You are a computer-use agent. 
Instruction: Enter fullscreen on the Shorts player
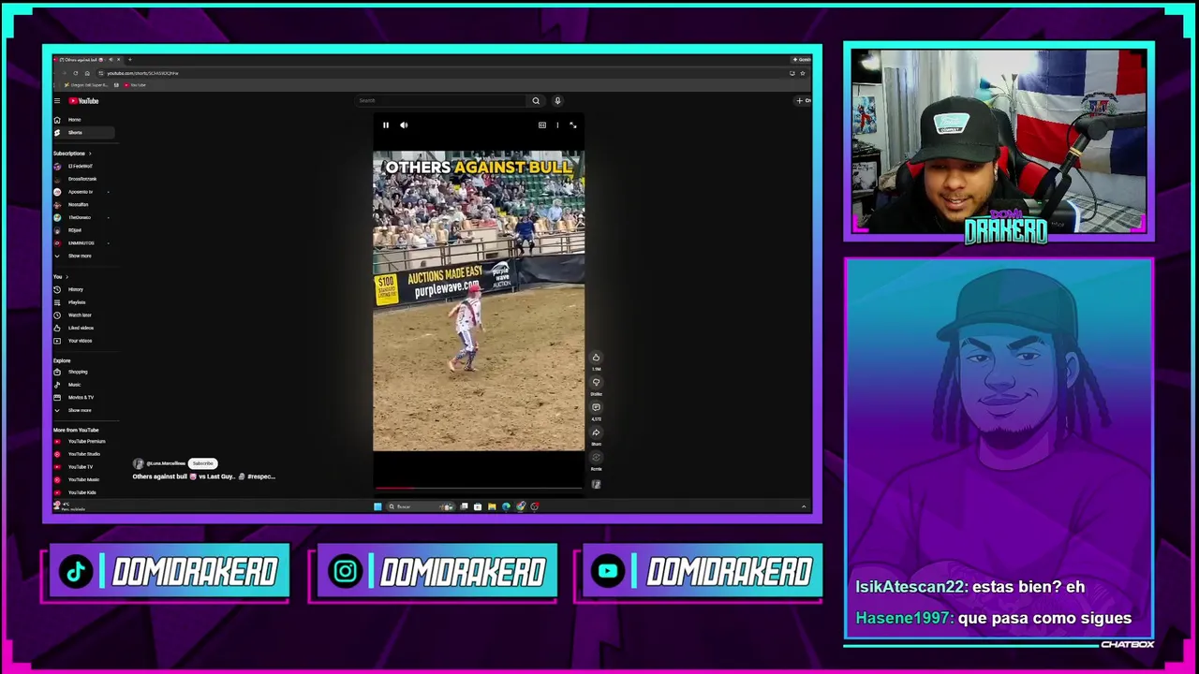(573, 125)
